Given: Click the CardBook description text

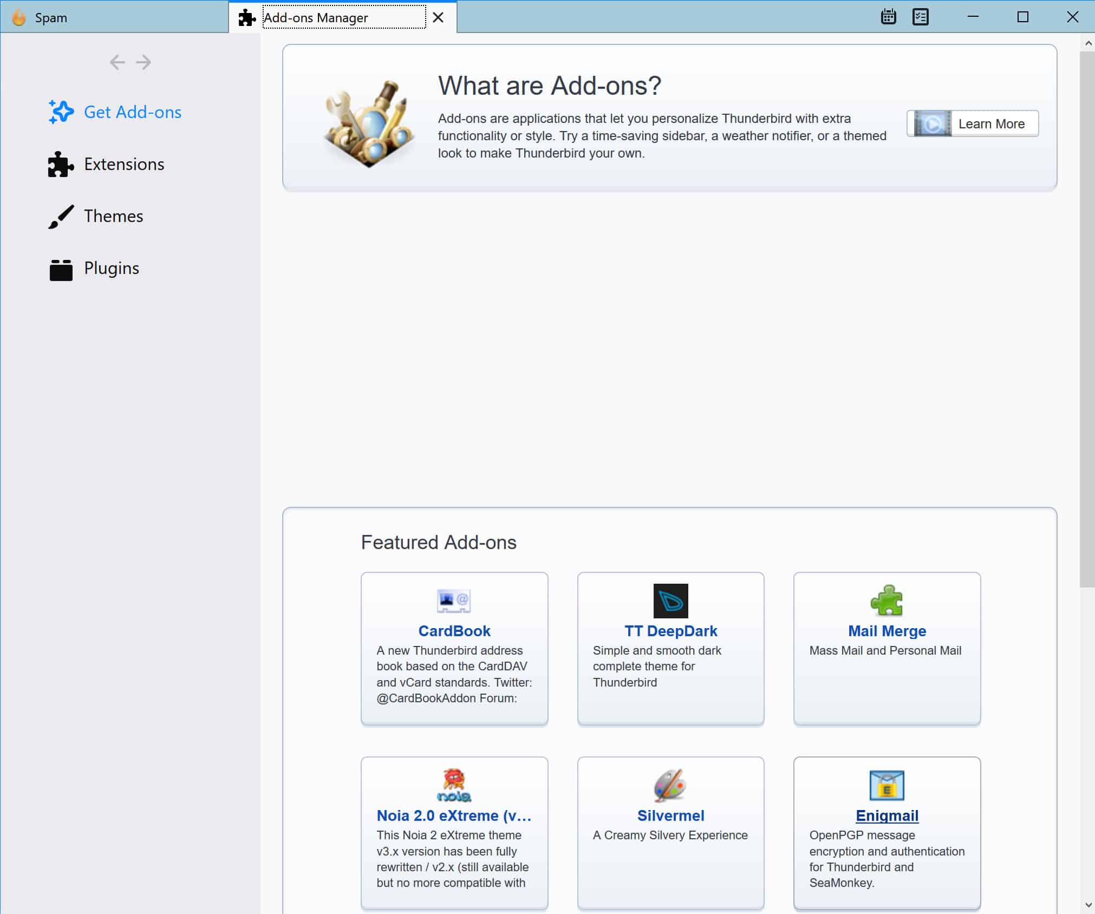Looking at the screenshot, I should coord(454,674).
